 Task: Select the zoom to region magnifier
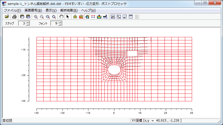click(x=48, y=17)
